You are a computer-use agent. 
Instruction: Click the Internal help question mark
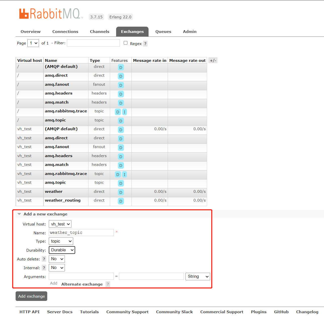tap(44, 268)
